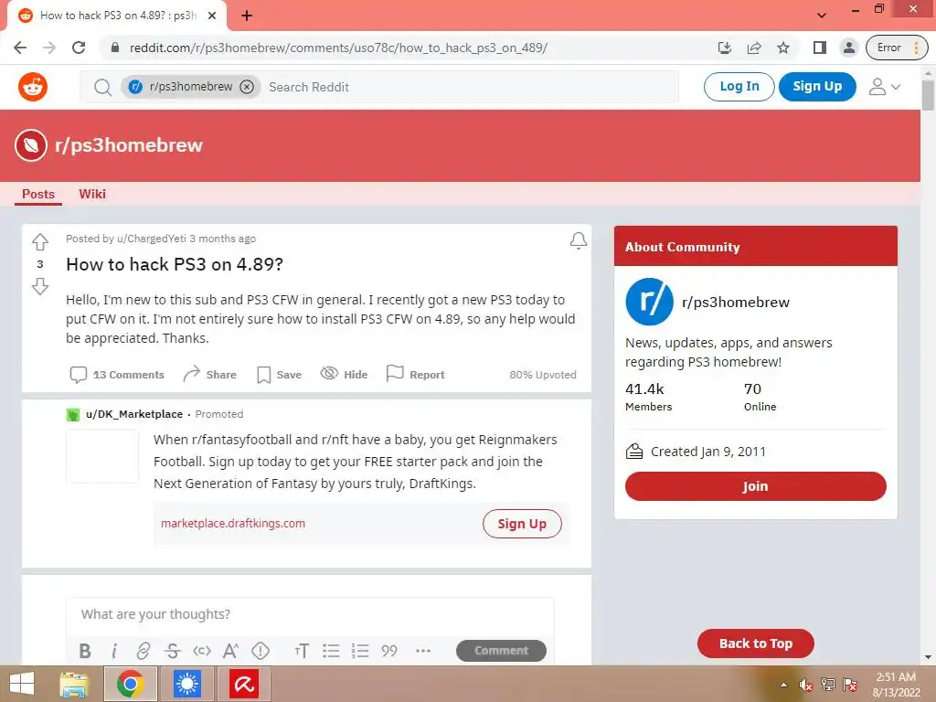The height and width of the screenshot is (702, 936).
Task: Downvote the PS3 4.89 post
Action: tap(40, 286)
